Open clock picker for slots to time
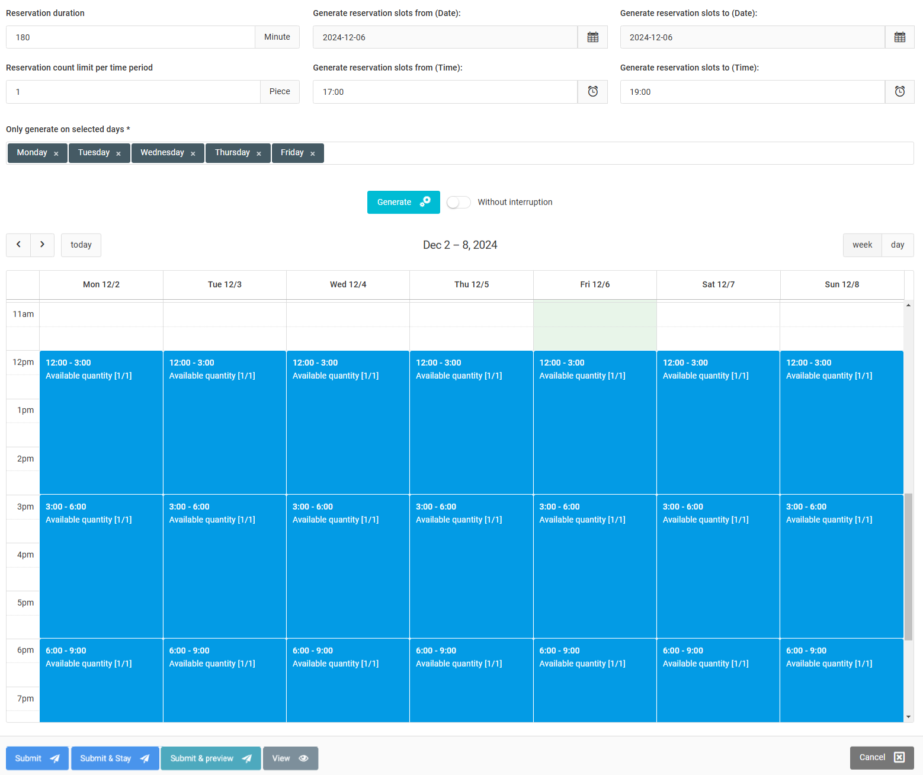Viewport: 923px width, 775px height. click(x=899, y=92)
